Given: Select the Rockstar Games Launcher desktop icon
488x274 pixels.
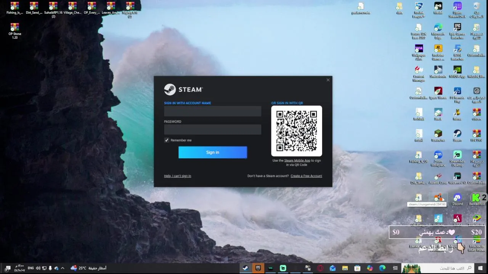Looking at the screenshot, I should coord(438,53).
